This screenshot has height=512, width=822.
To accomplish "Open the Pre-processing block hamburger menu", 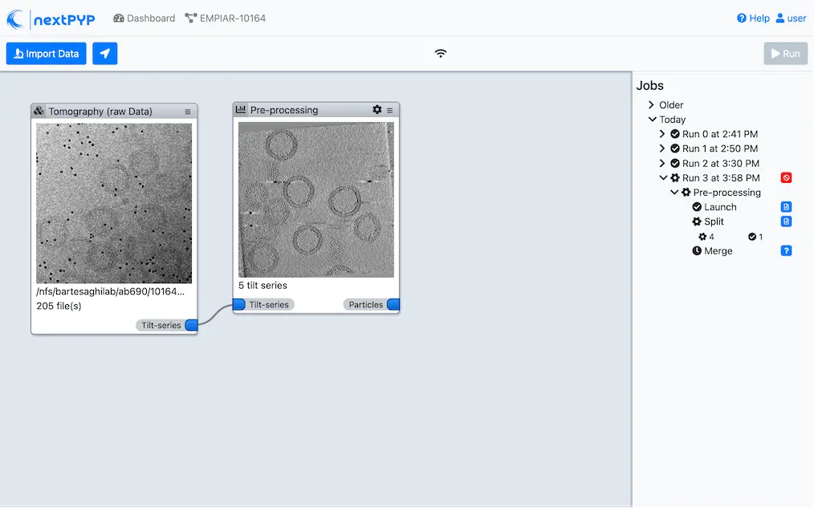I will coord(391,110).
